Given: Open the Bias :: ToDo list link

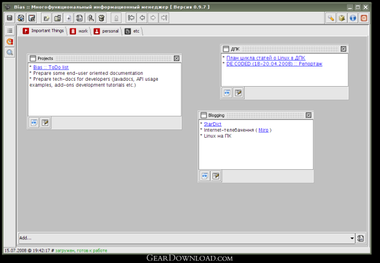Looking at the screenshot, I should pos(51,67).
